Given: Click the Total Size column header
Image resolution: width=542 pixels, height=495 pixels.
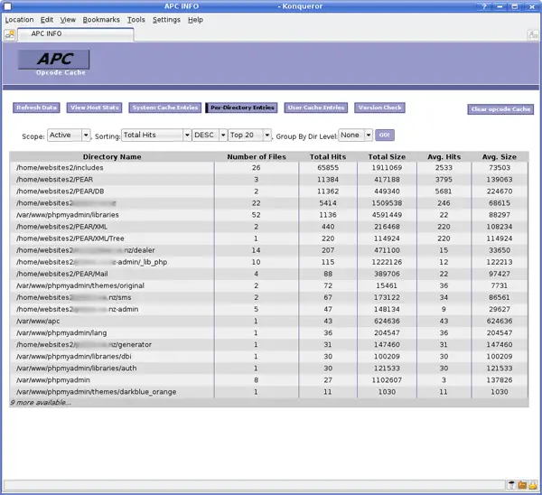Looking at the screenshot, I should coord(387,156).
